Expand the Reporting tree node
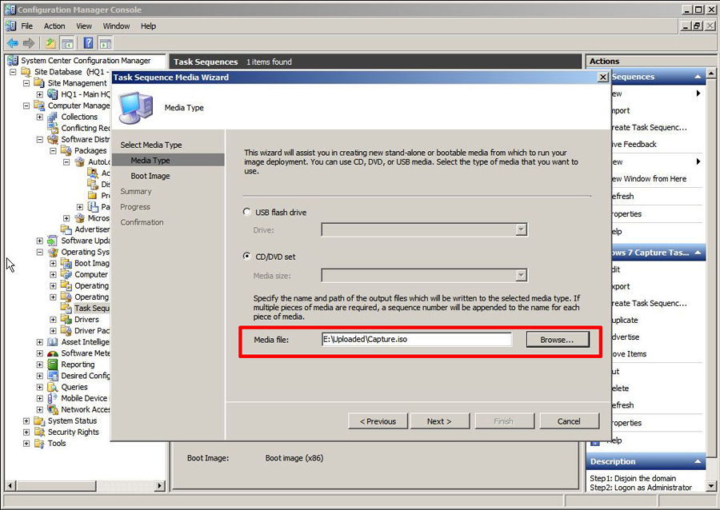Viewport: 720px width, 510px height. [40, 365]
